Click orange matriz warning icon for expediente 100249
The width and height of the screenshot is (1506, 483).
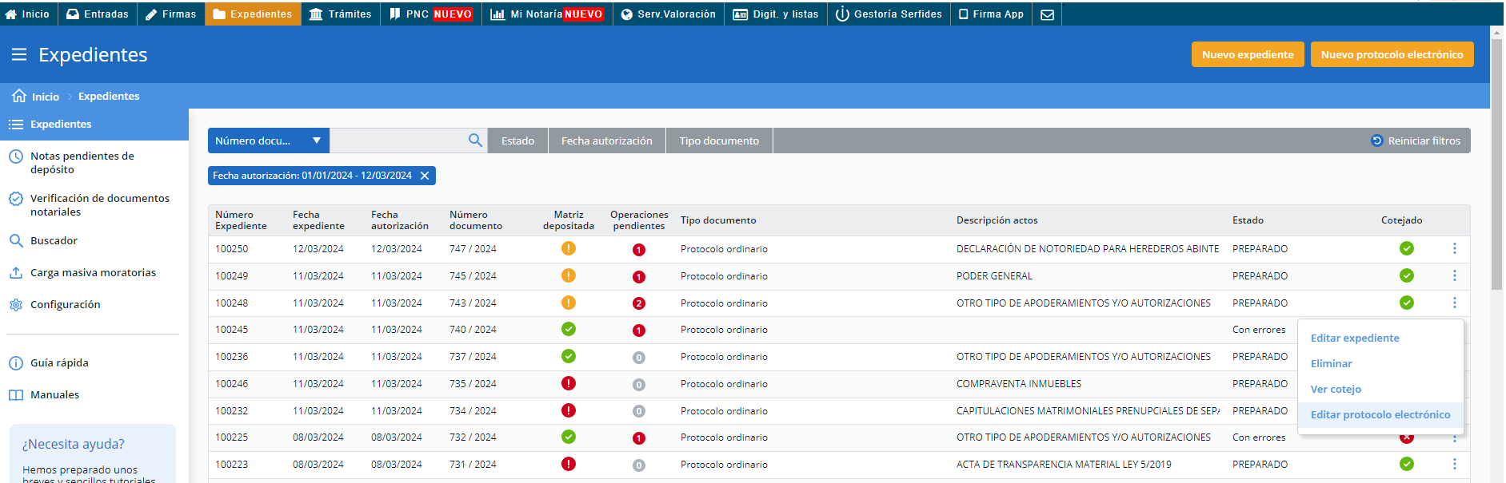568,276
